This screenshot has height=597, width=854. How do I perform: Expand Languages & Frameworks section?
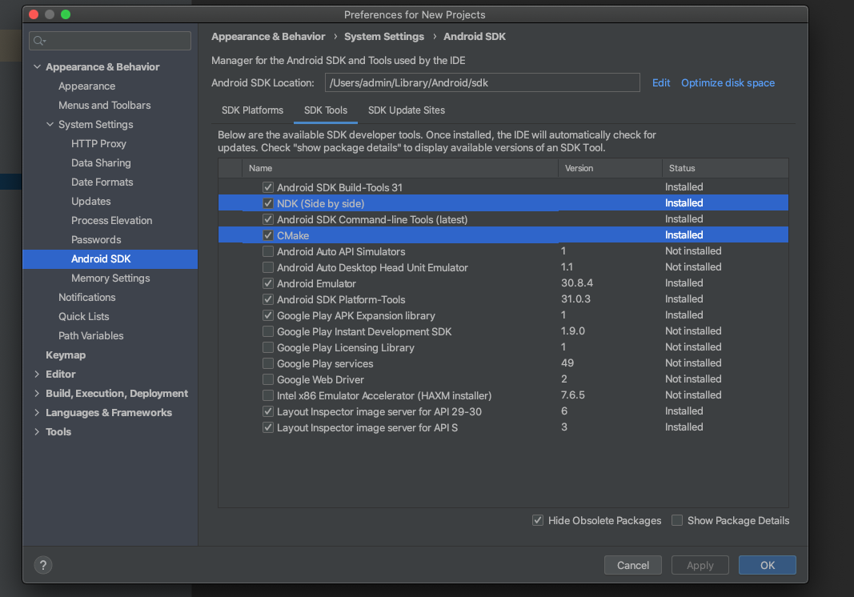37,412
